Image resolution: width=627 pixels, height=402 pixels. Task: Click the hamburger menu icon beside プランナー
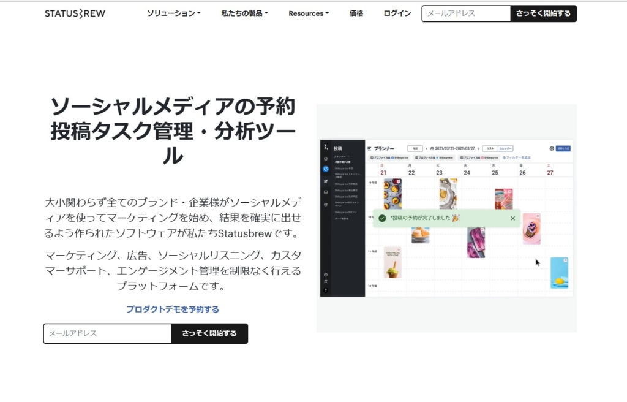click(x=369, y=149)
